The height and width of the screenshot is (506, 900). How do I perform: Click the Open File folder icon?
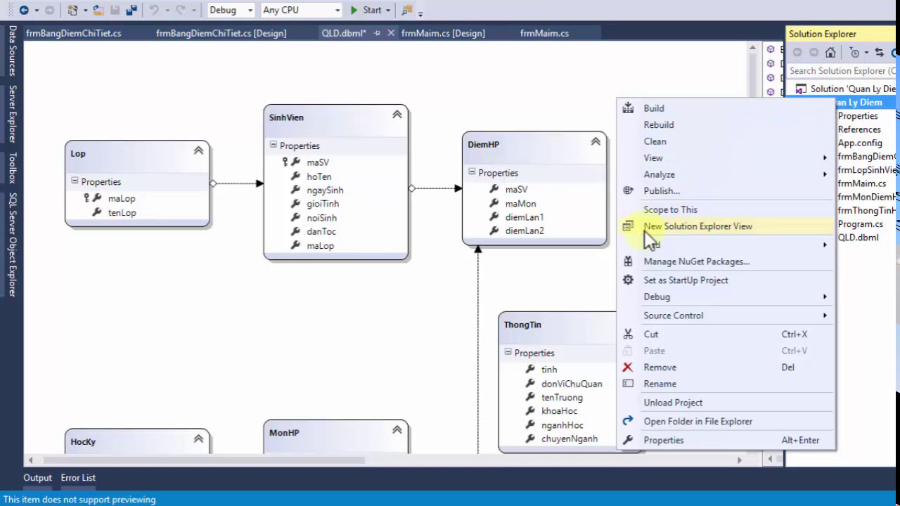98,10
